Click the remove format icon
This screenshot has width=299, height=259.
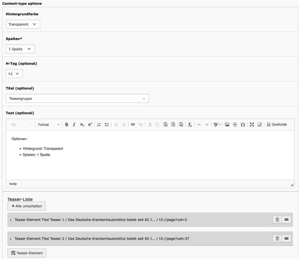(x=190, y=125)
